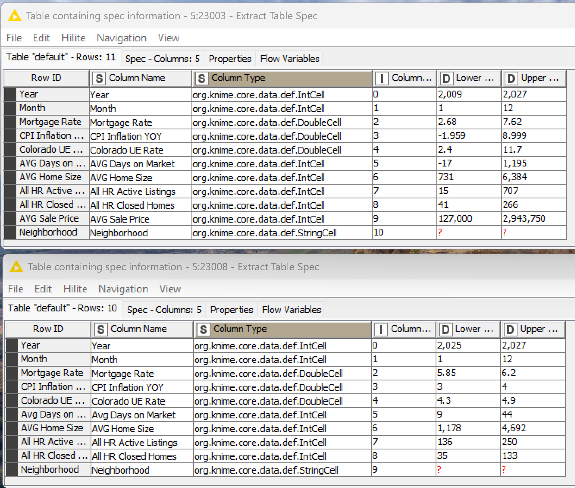Screen dimensions: 575x488
Task: Select Table default Rows: 10 tab in bottom window
Action: click(x=62, y=308)
